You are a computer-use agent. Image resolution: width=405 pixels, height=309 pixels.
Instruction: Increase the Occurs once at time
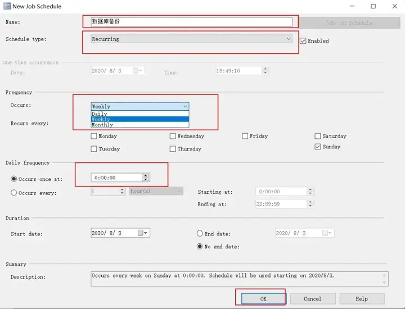pyautogui.click(x=146, y=175)
